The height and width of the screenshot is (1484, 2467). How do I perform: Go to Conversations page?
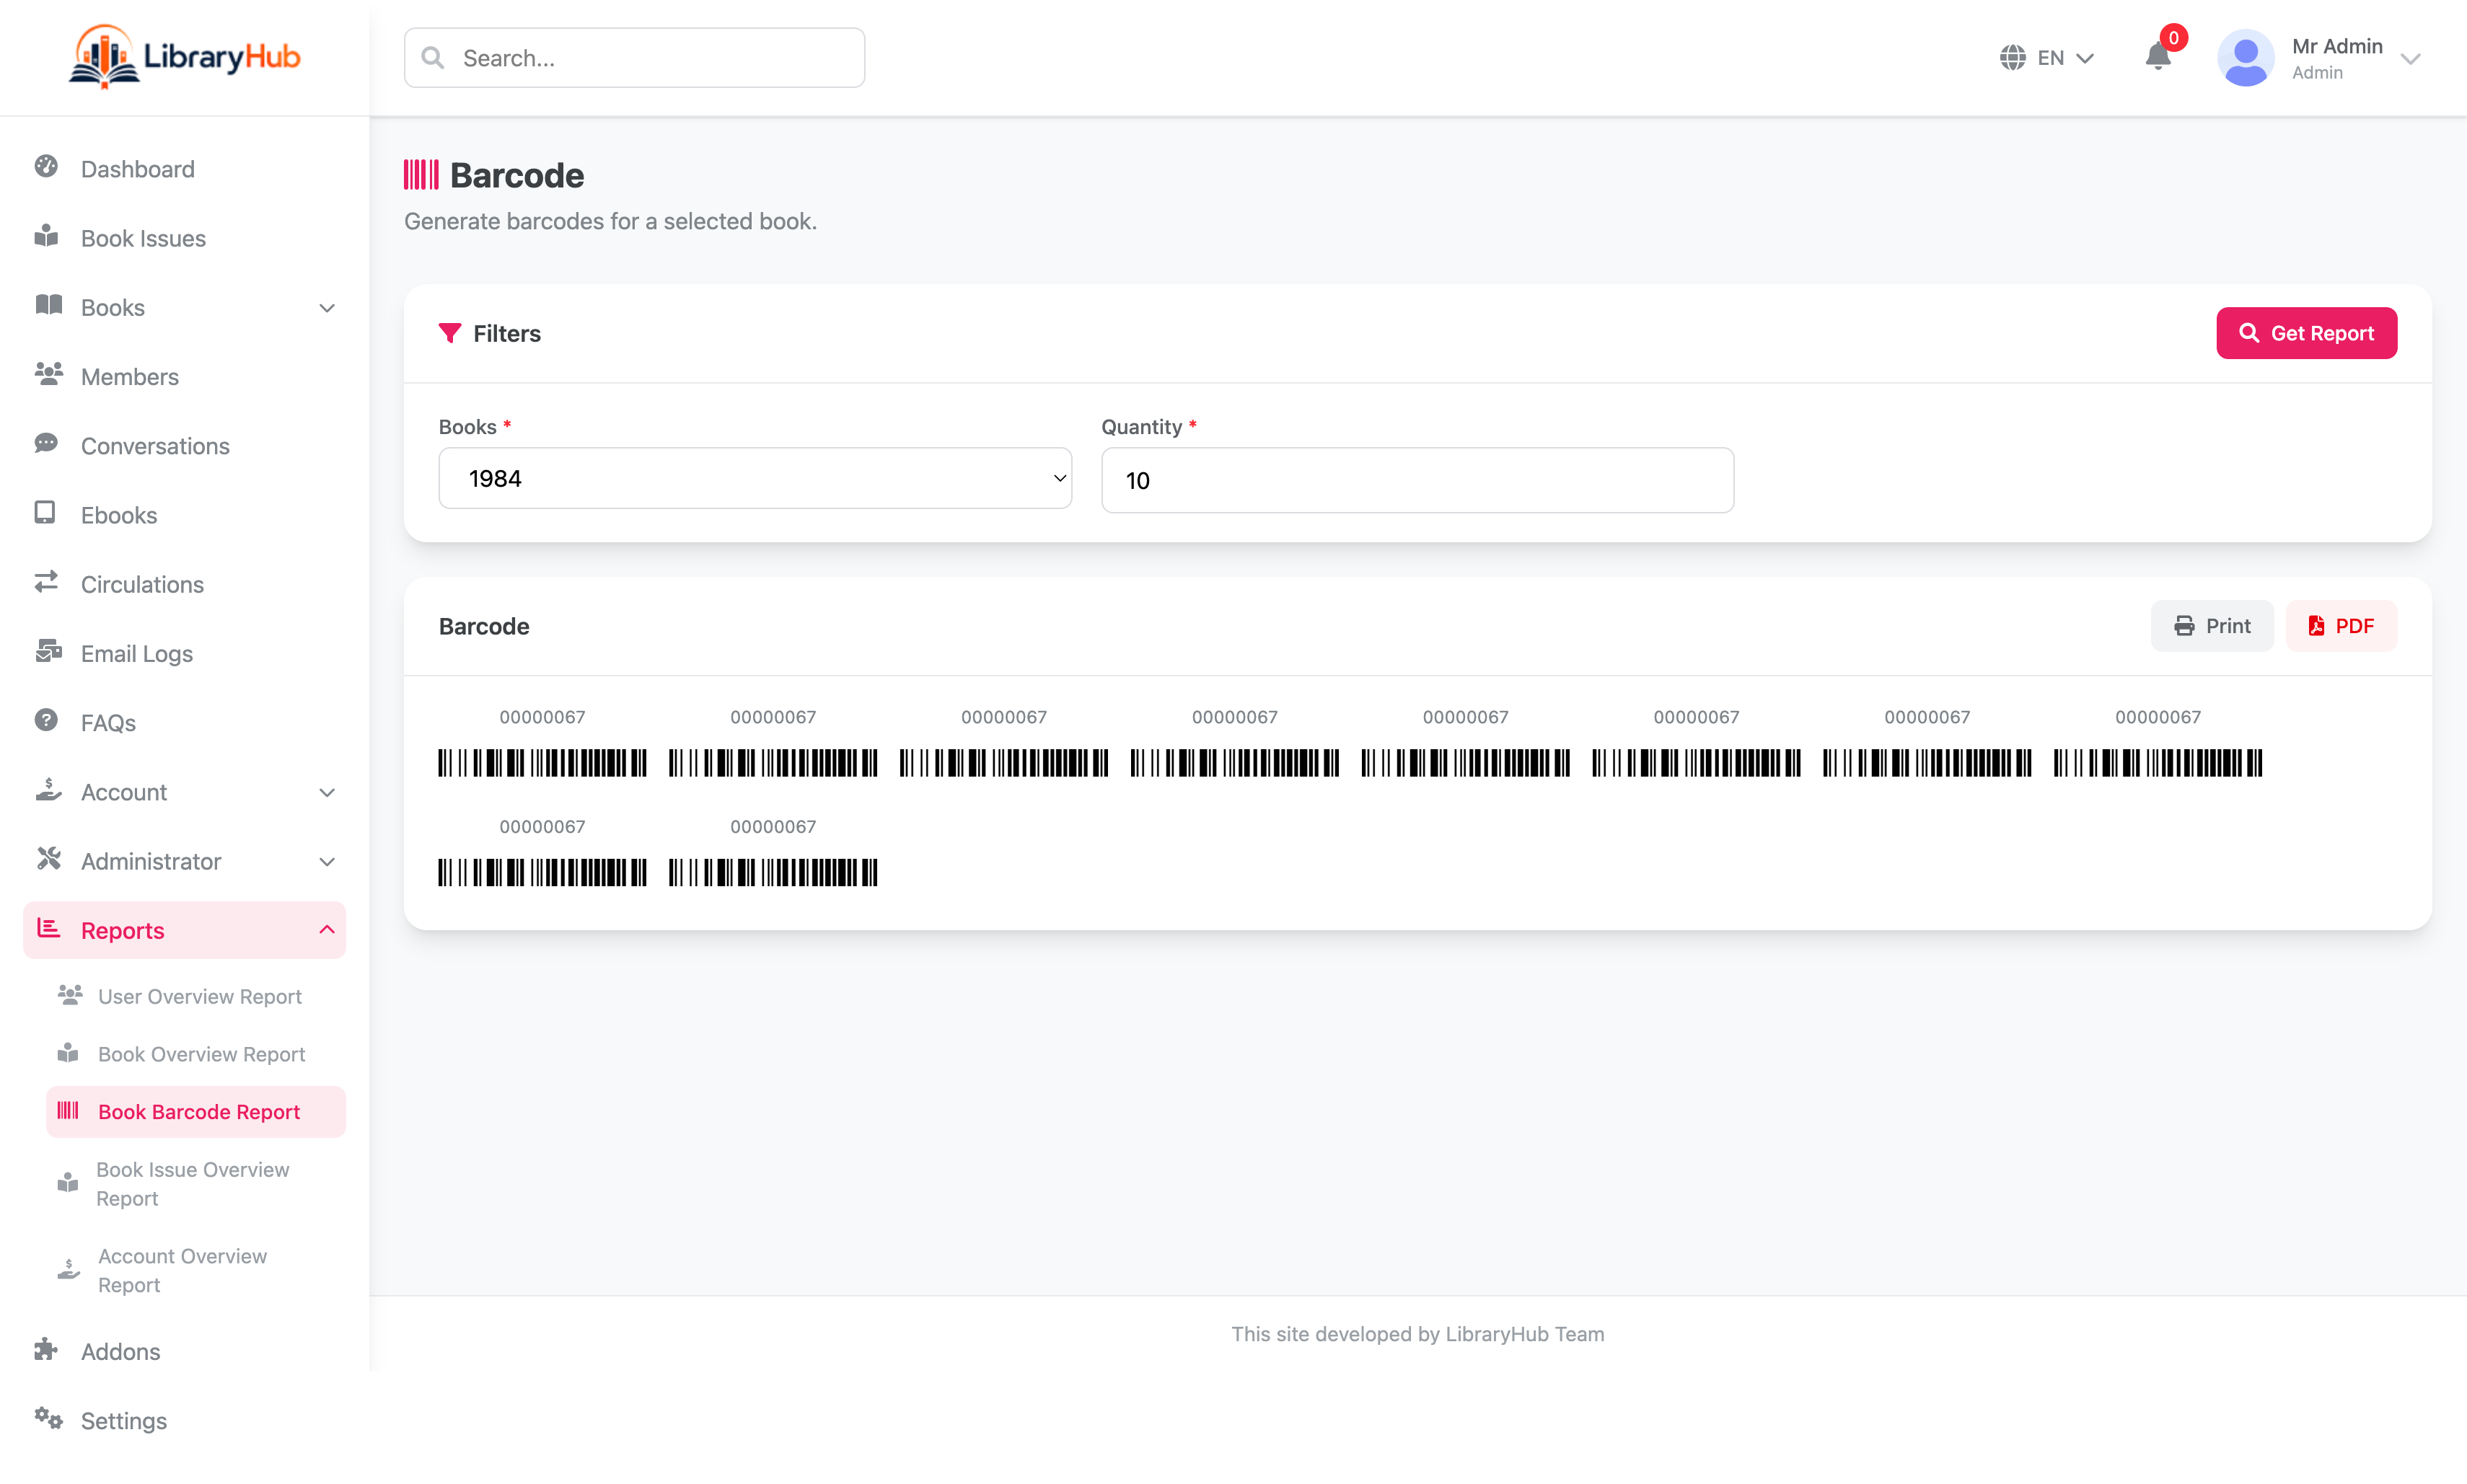pos(184,446)
